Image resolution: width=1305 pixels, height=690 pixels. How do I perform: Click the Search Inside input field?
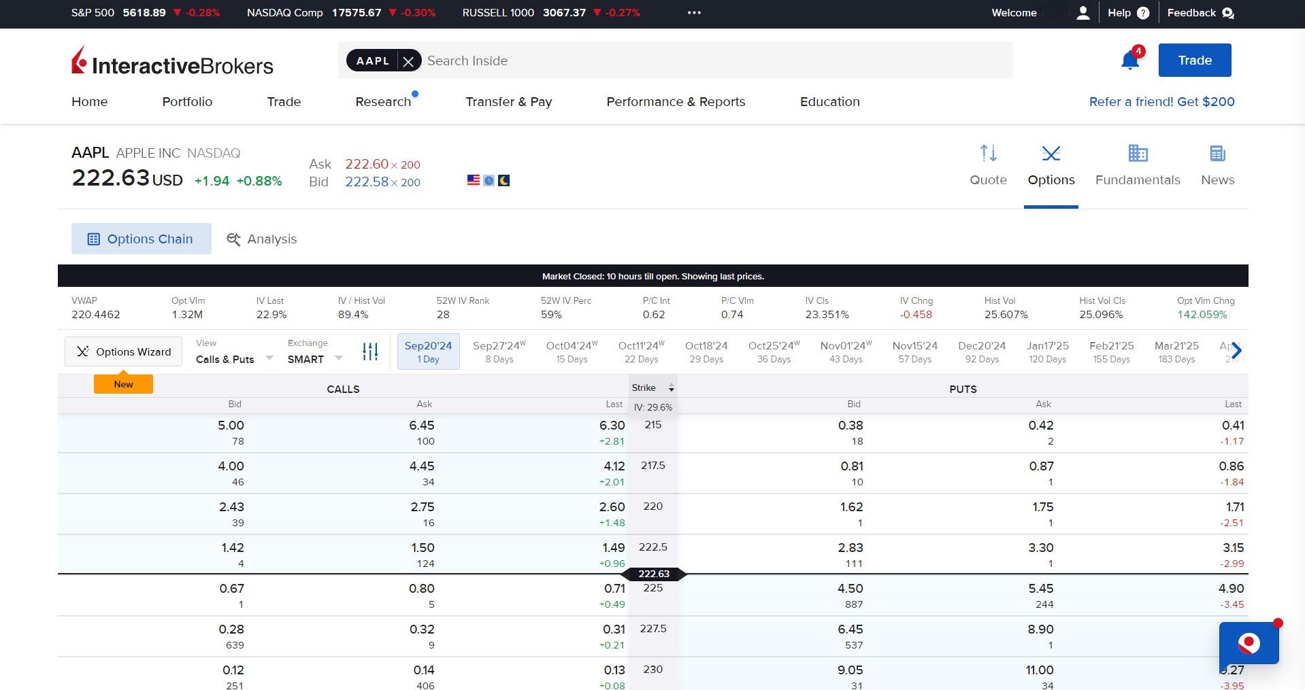coord(714,61)
